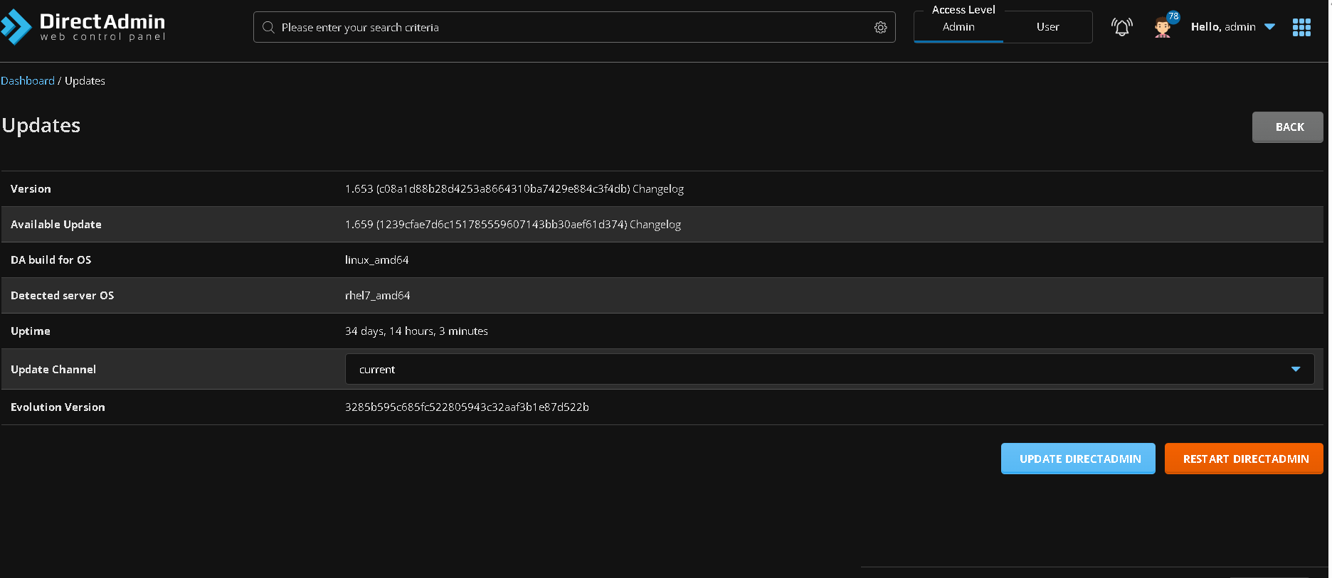Click the Update Channel chevron arrow
The height and width of the screenshot is (578, 1332).
[1295, 369]
